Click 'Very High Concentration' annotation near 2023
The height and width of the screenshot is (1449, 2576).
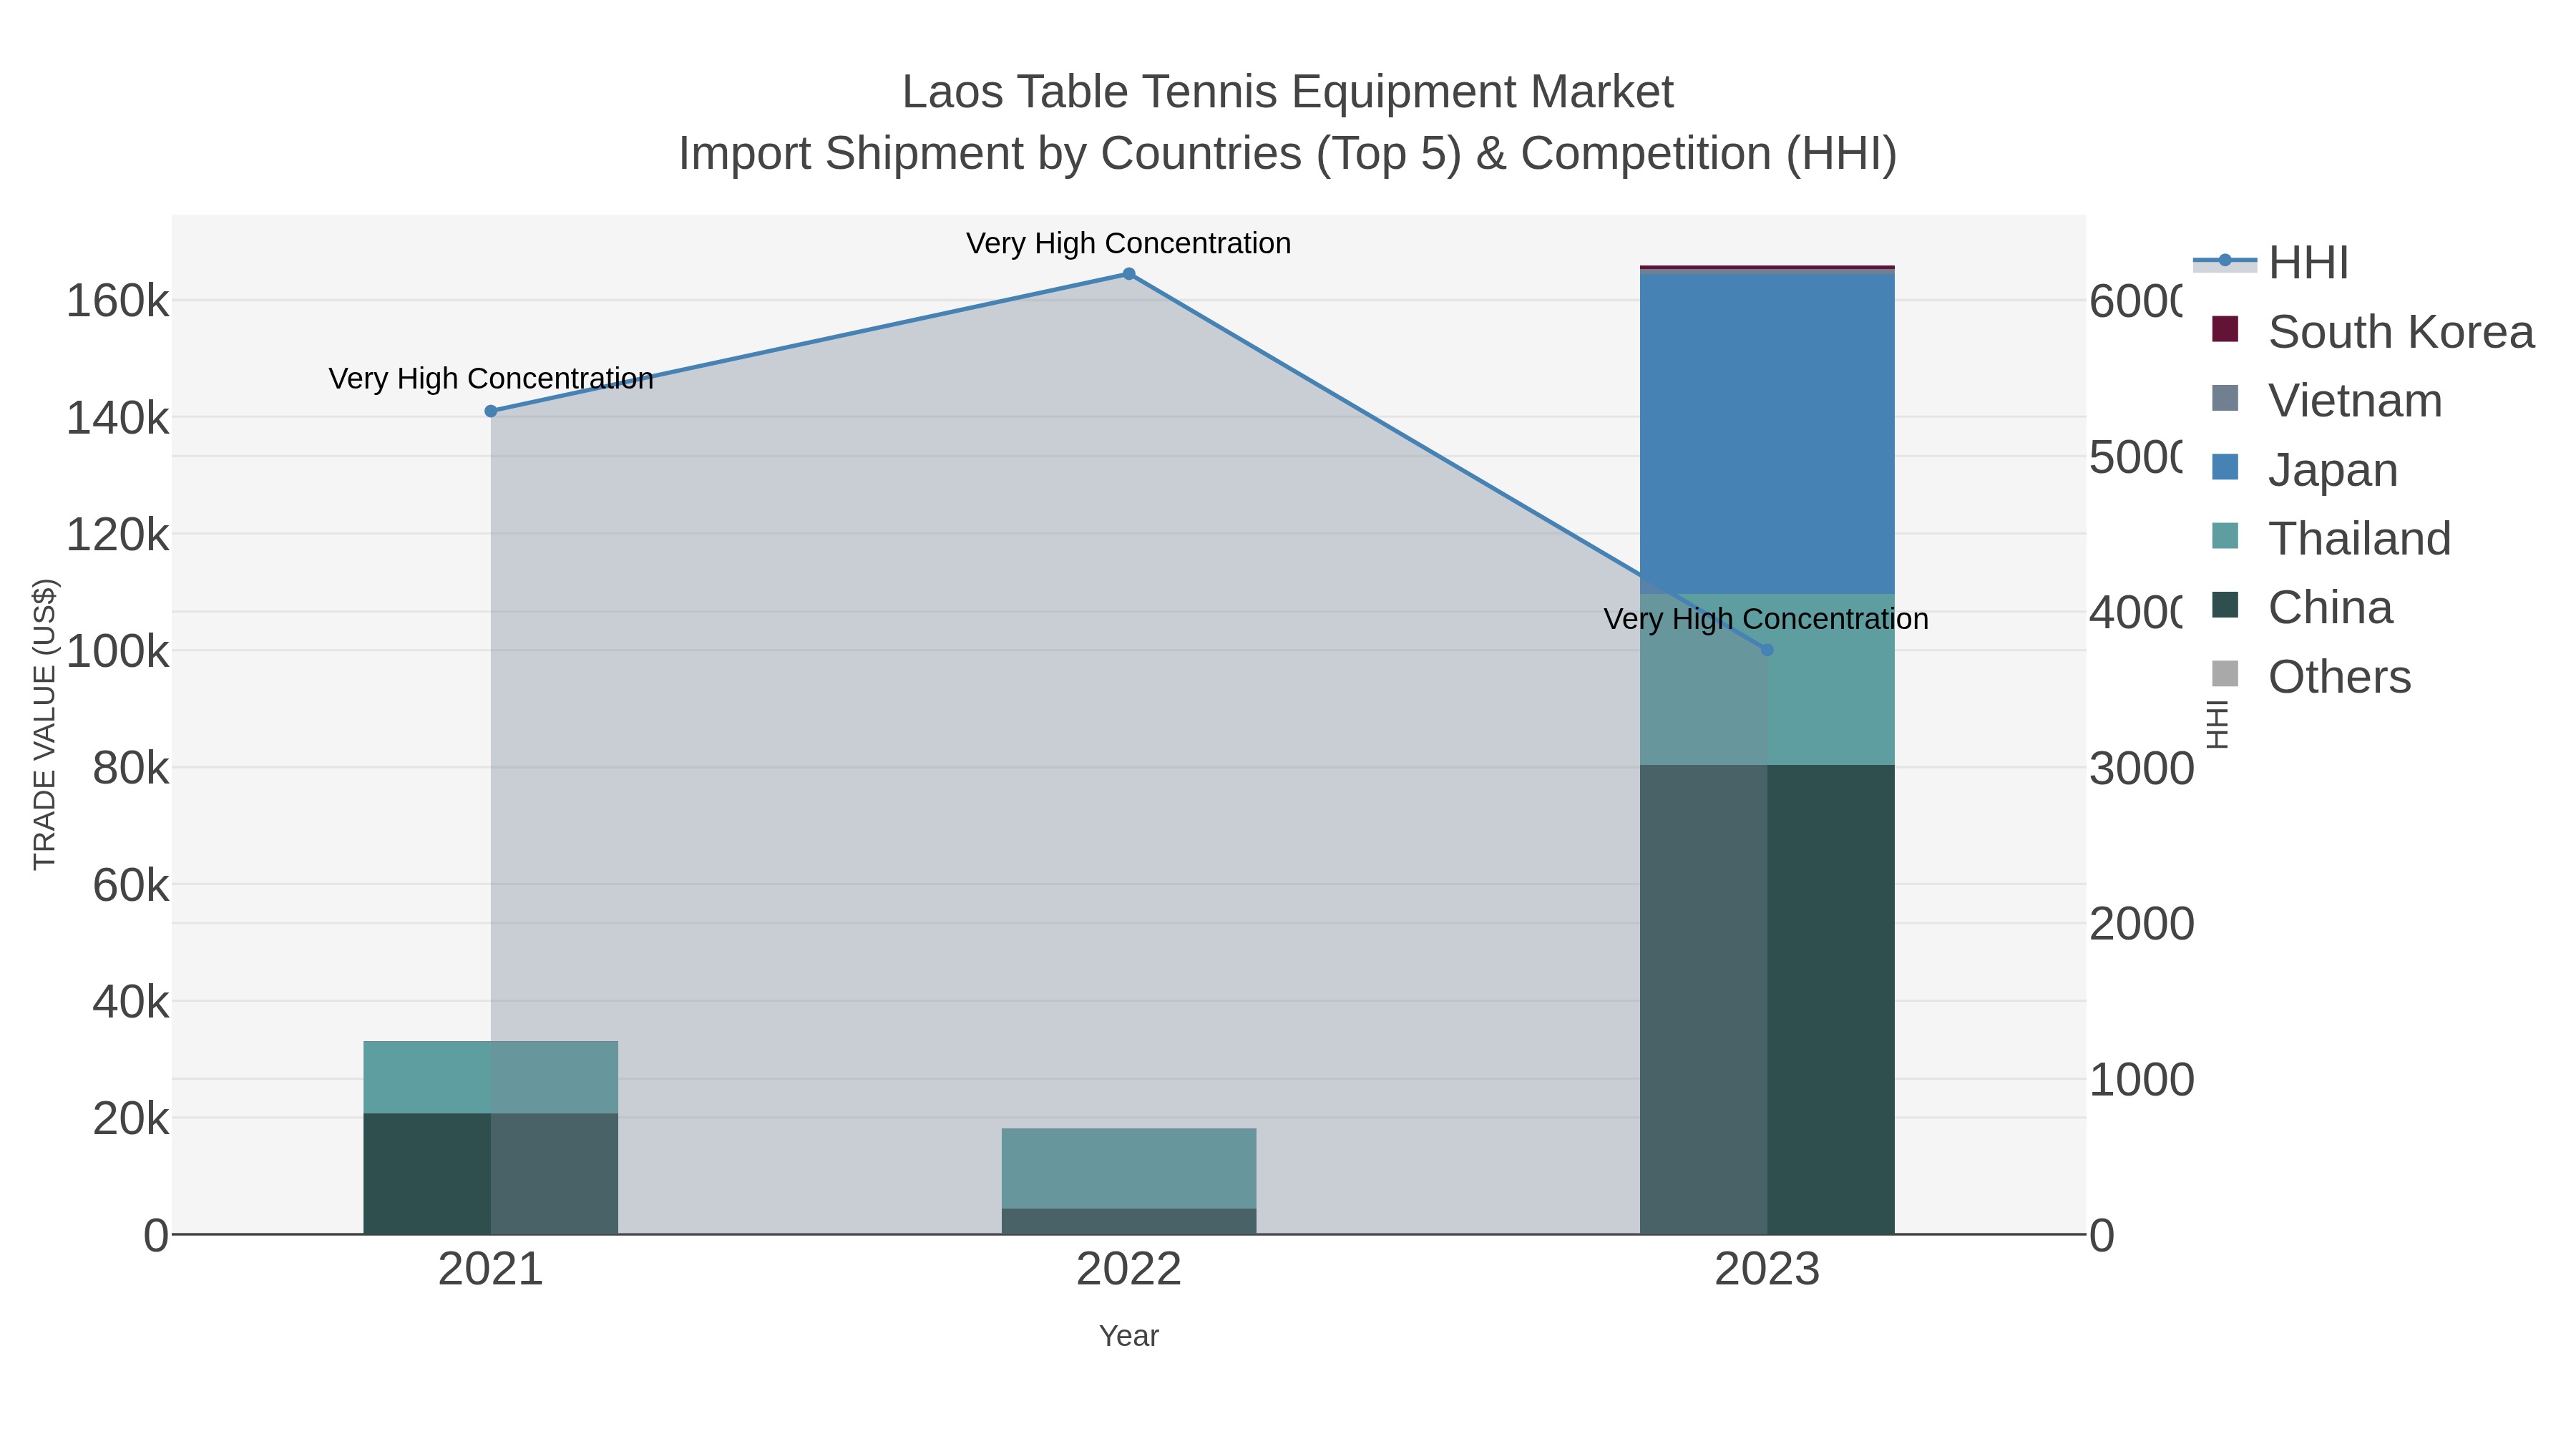[1766, 619]
